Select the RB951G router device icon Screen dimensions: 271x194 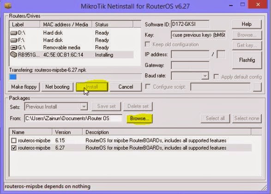[13, 55]
